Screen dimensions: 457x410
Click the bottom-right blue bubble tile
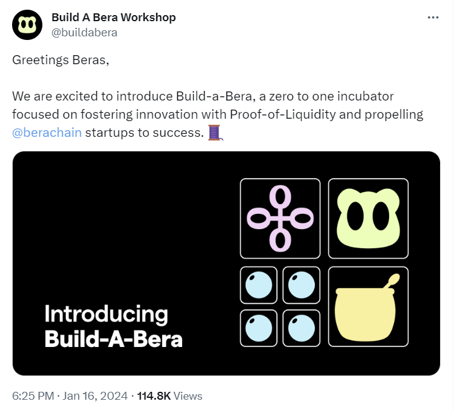(301, 328)
